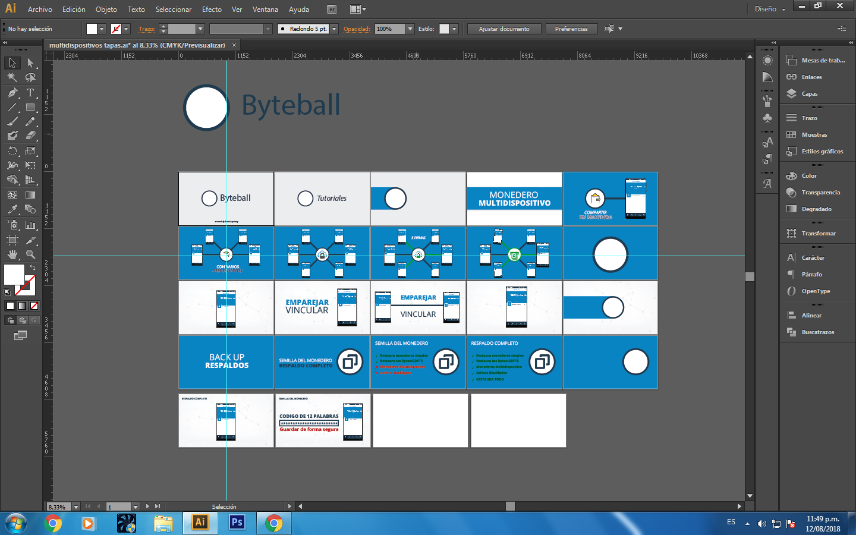Click the Opacidad link
Image resolution: width=856 pixels, height=535 pixels.
tap(357, 29)
